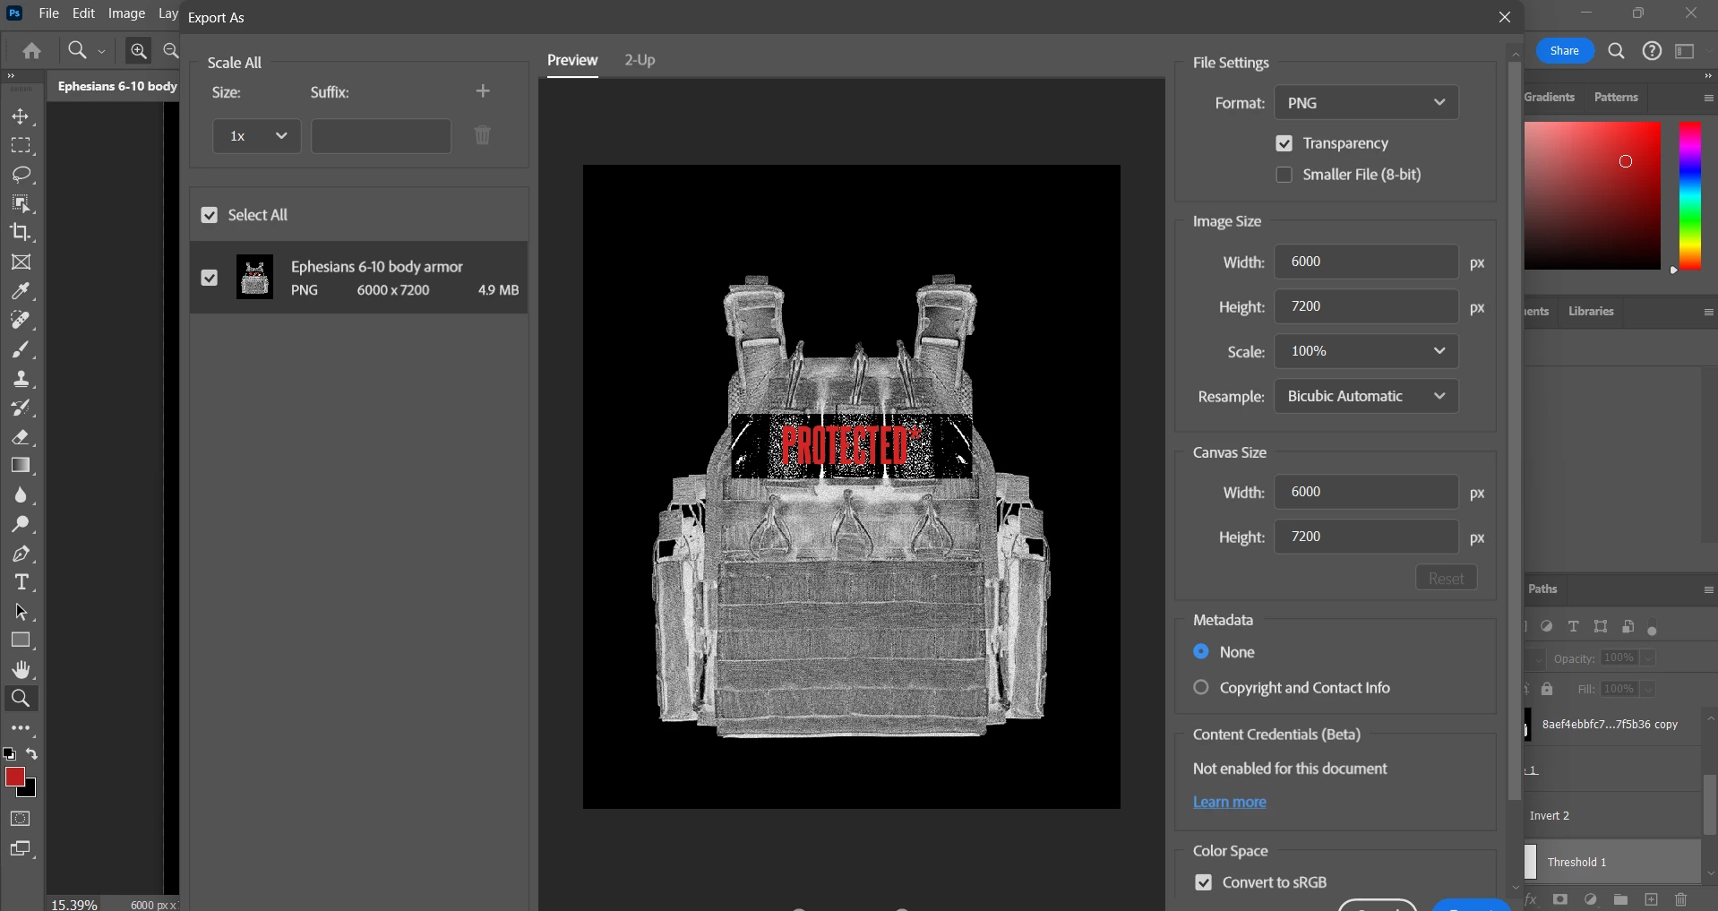
Task: Select the Lasso tool
Action: tap(21, 175)
